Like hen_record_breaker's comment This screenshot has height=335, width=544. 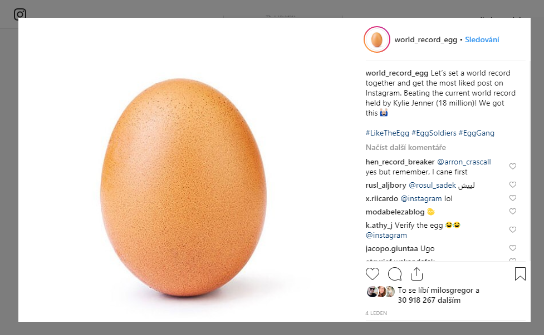coord(513,167)
